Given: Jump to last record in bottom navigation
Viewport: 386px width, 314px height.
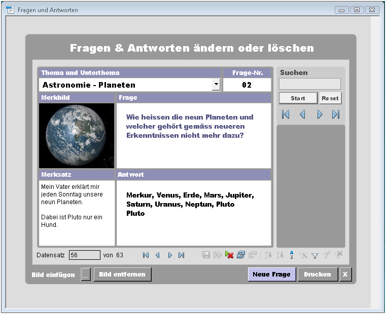Looking at the screenshot, I should pyautogui.click(x=182, y=255).
